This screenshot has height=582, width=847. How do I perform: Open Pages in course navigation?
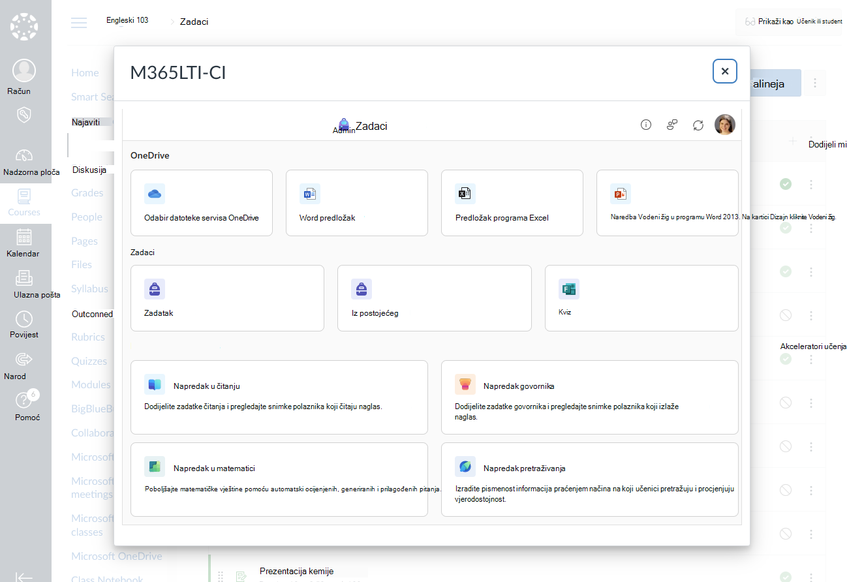(84, 241)
